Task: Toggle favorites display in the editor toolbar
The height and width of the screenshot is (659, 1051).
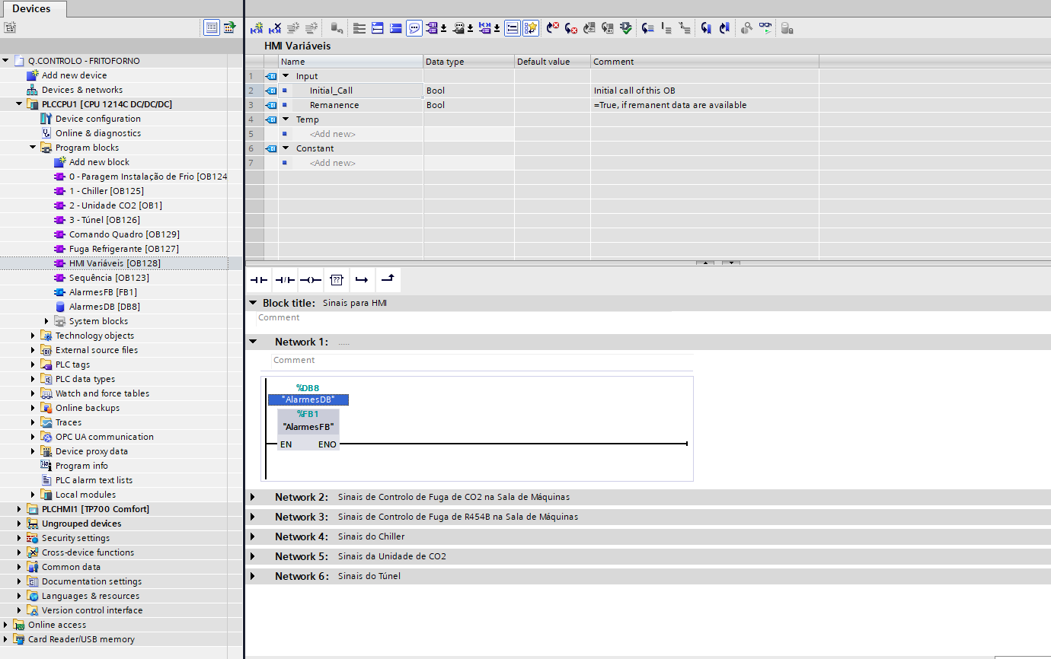Action: (x=531, y=28)
